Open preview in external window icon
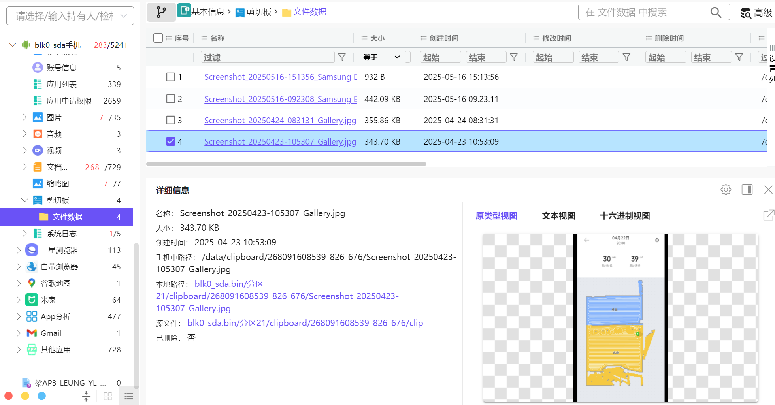This screenshot has width=775, height=405. pyautogui.click(x=768, y=215)
